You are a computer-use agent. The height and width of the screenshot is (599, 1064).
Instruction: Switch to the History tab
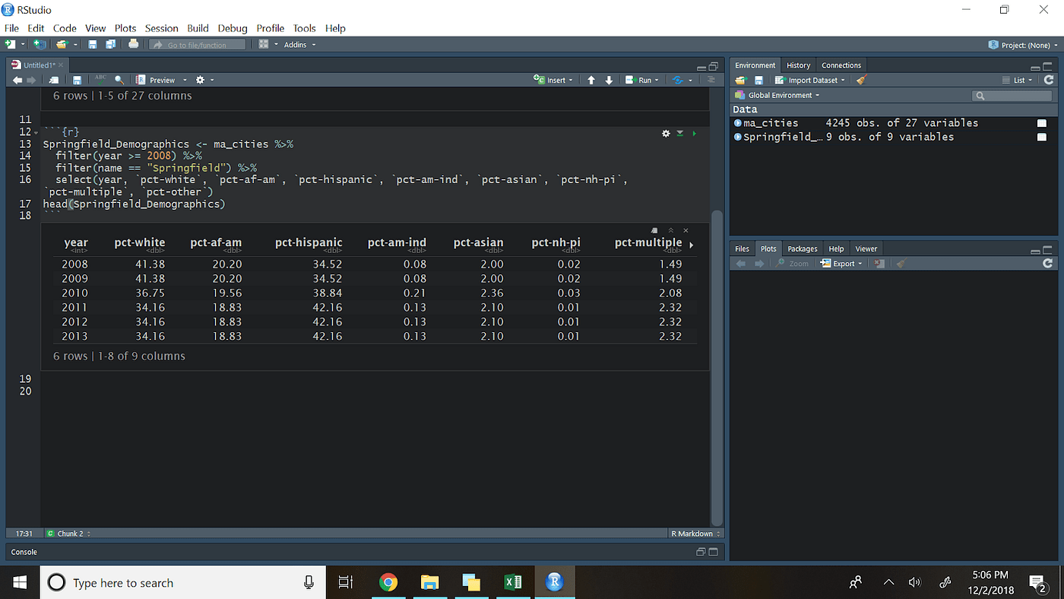tap(798, 65)
